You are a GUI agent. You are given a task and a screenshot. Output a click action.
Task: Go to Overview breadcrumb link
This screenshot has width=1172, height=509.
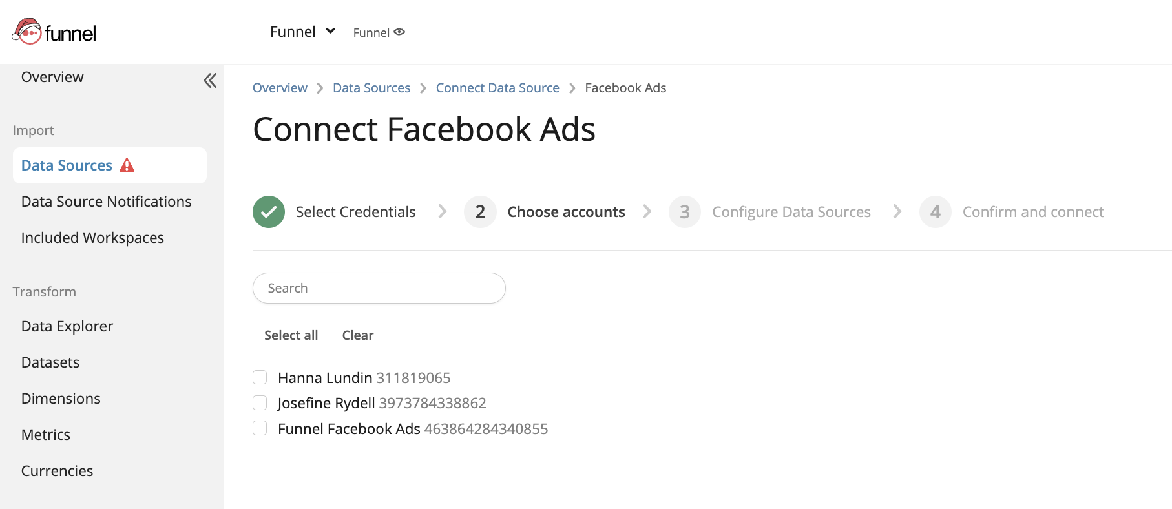[x=280, y=88]
